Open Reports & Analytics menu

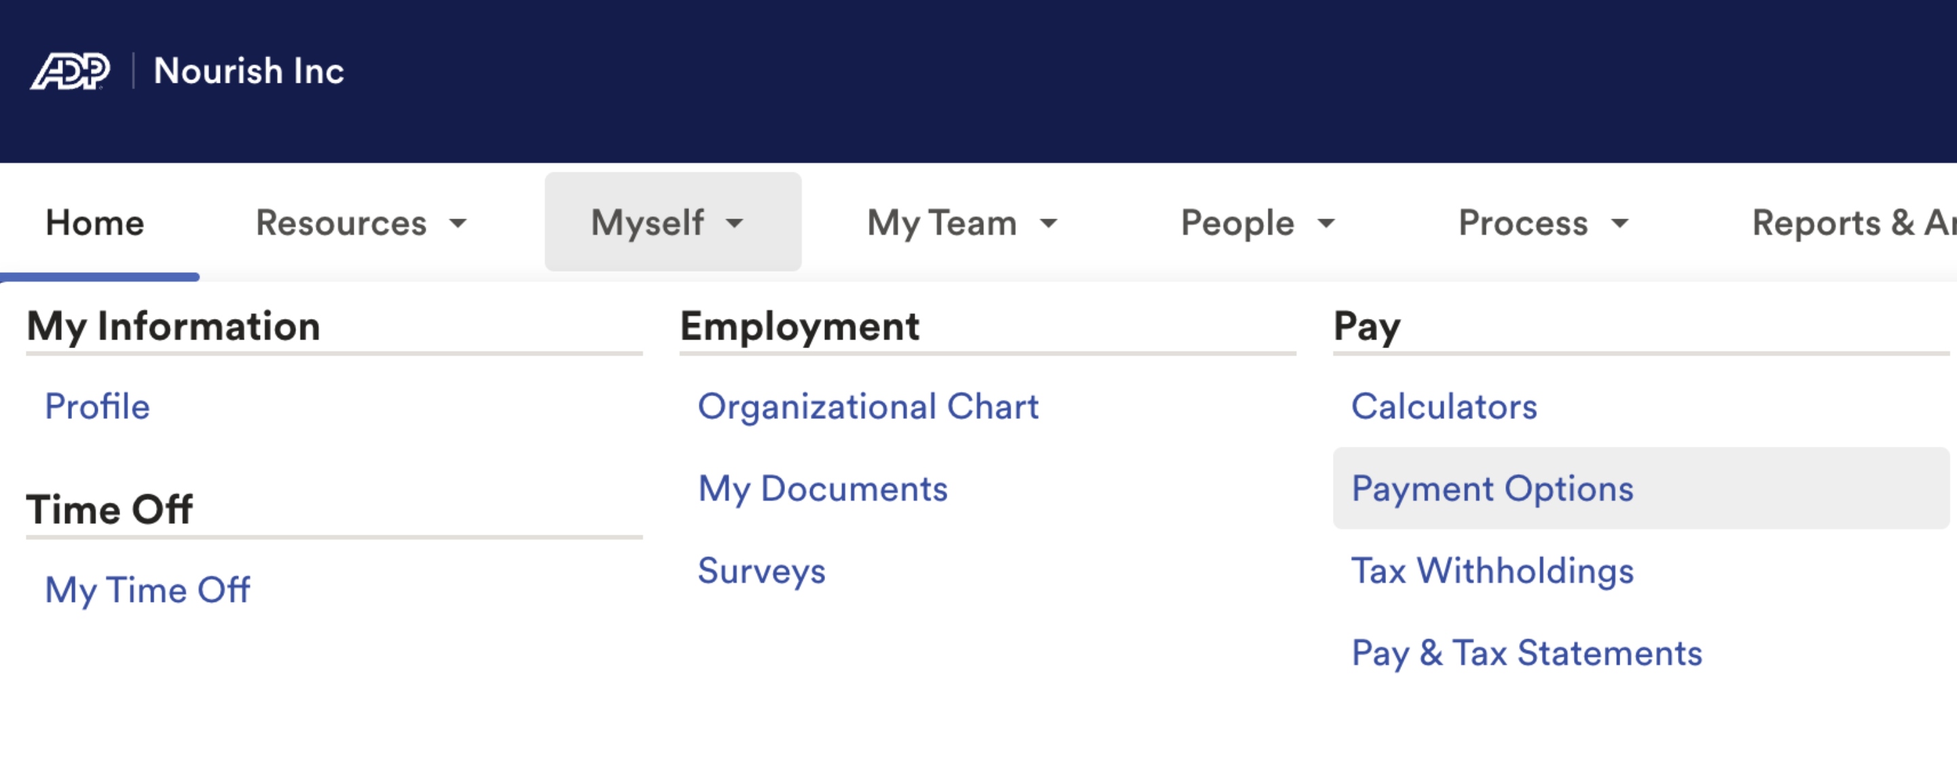[x=1852, y=223]
